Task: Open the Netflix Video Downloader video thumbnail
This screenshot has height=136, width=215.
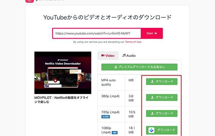Action: click(x=63, y=73)
